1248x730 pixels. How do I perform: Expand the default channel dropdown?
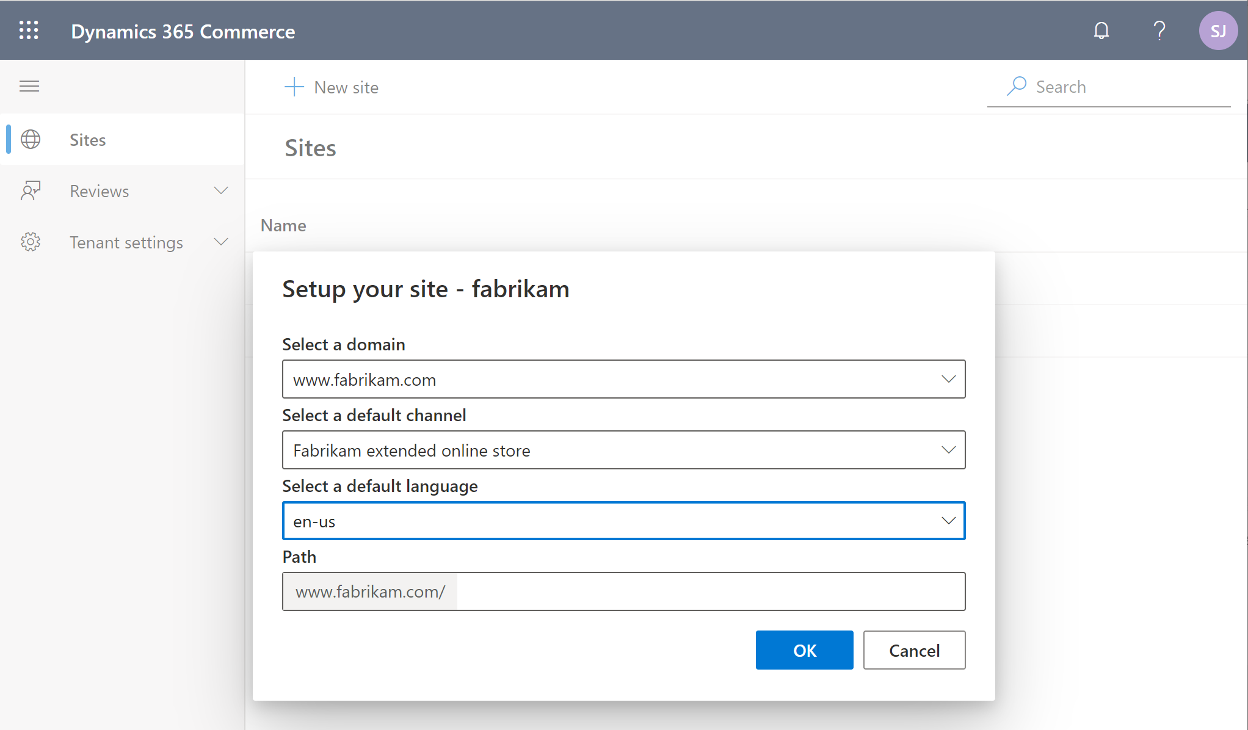pyautogui.click(x=948, y=449)
